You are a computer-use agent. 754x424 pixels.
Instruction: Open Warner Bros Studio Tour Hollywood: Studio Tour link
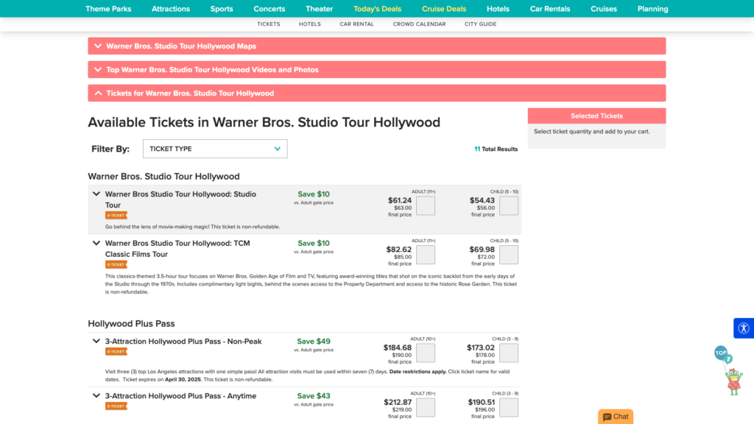[x=181, y=199]
